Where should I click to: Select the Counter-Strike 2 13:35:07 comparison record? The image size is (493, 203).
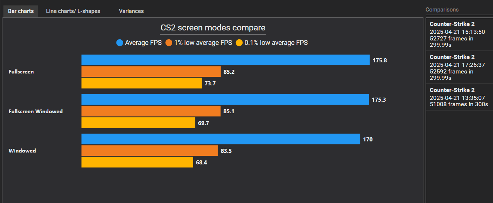[459, 97]
